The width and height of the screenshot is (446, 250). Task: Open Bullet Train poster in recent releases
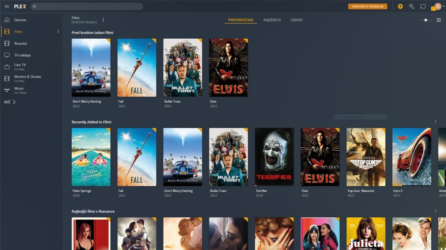[x=183, y=68]
